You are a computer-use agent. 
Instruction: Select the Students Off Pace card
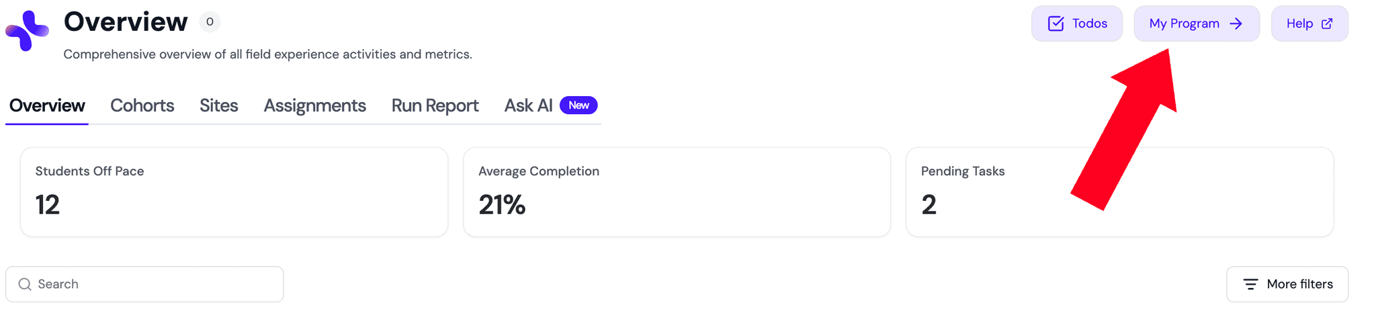point(234,192)
